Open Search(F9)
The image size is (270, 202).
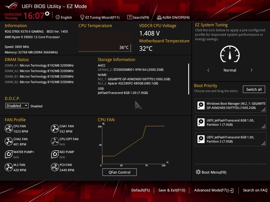[x=138, y=17]
